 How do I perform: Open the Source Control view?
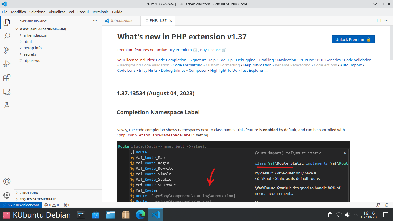(7, 50)
